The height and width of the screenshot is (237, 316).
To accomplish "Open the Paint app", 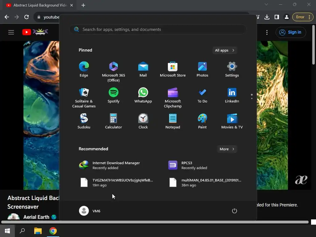I will pos(202,121).
